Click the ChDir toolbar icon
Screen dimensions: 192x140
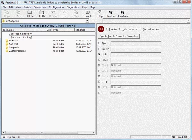click(42, 12)
